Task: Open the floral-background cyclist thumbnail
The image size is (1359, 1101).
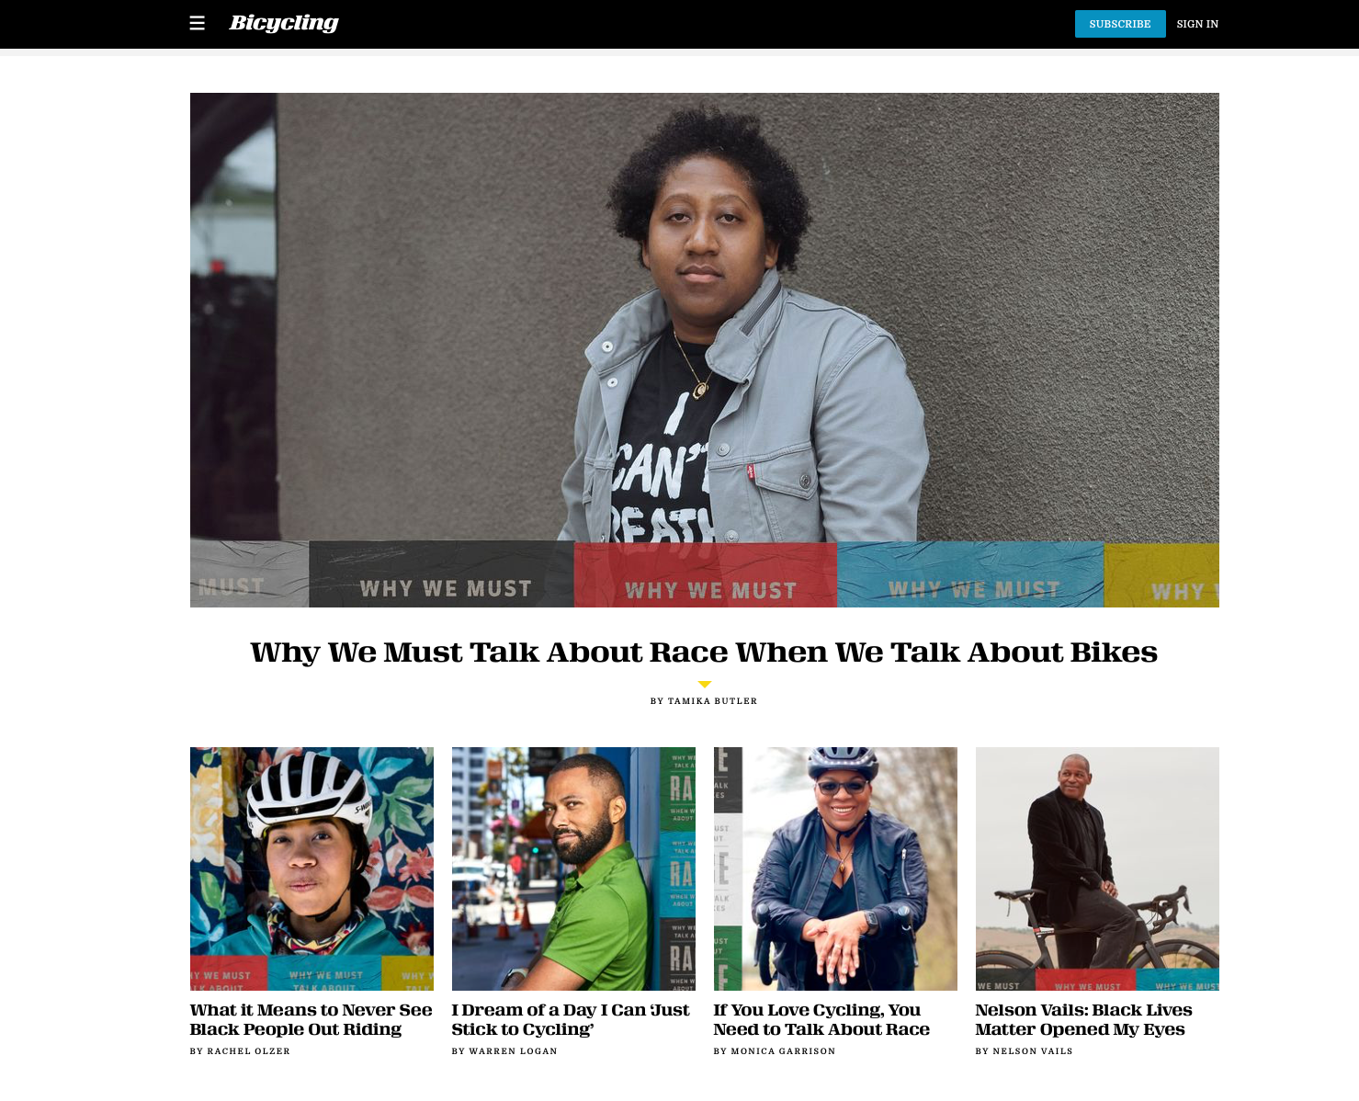Action: [311, 868]
